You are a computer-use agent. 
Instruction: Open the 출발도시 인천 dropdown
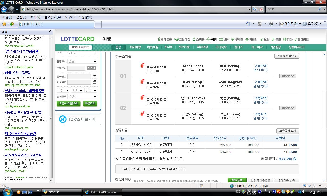[82, 61]
